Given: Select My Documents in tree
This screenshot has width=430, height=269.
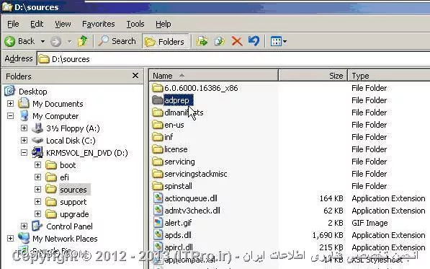Looking at the screenshot, I should (58, 104).
